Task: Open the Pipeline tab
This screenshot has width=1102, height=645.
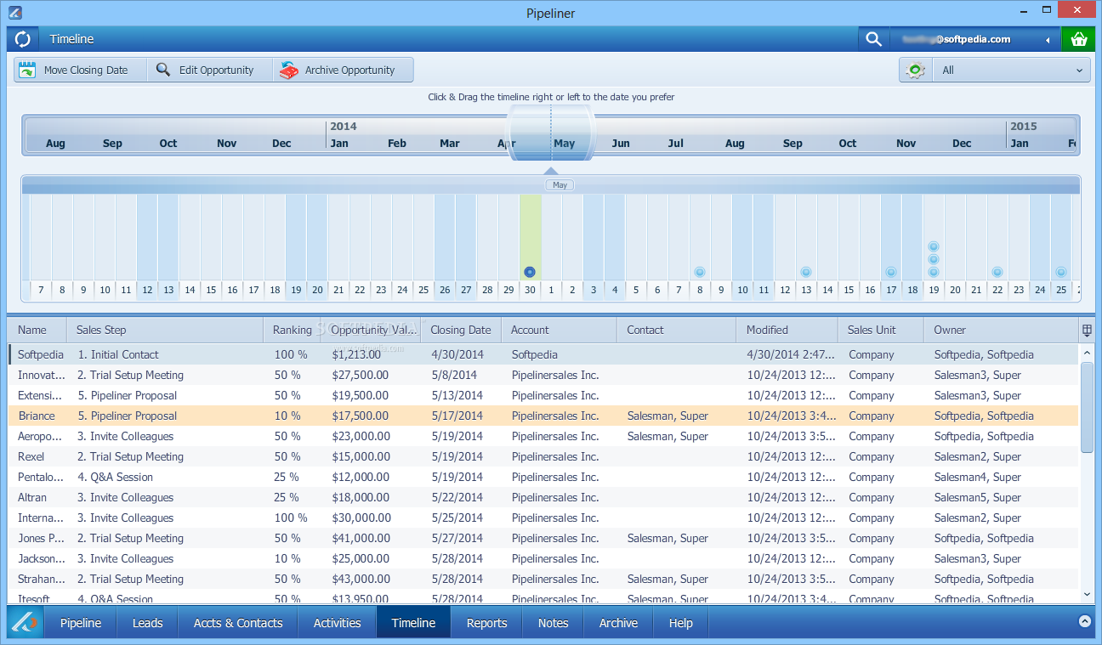Action: (81, 623)
